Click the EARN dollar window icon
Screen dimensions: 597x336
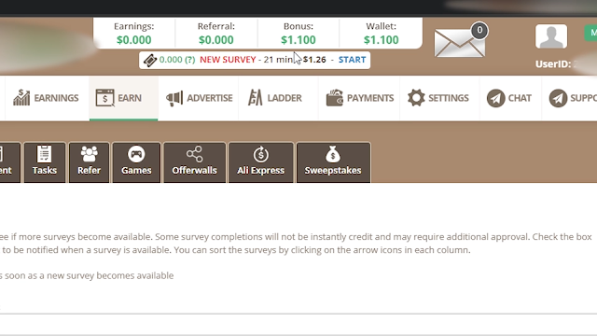tap(104, 97)
